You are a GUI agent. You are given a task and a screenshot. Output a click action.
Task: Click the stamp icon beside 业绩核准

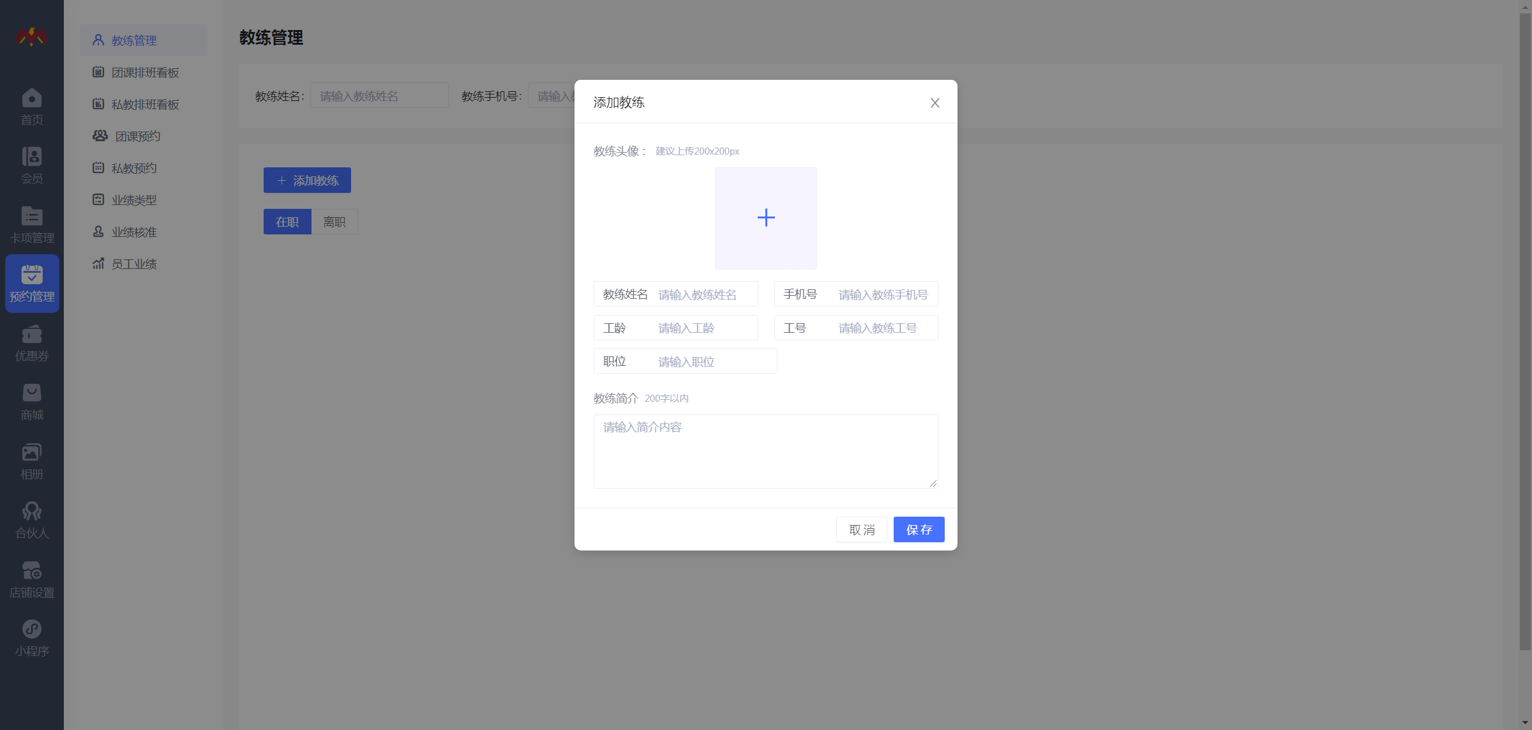click(x=98, y=232)
